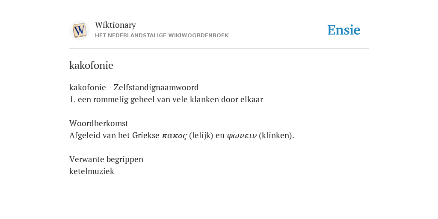Image resolution: width=438 pixels, height=219 pixels.
Task: Open the Ensie logo link
Action: pos(343,30)
